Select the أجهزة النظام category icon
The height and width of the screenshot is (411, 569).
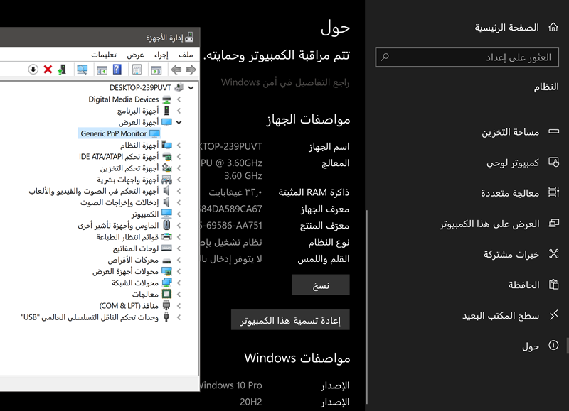tap(166, 146)
